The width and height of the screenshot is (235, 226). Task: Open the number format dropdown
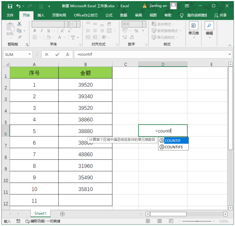click(144, 24)
